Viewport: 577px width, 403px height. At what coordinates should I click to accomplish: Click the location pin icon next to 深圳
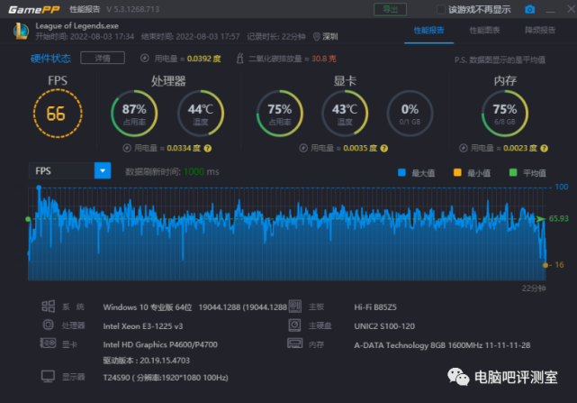[x=316, y=36]
